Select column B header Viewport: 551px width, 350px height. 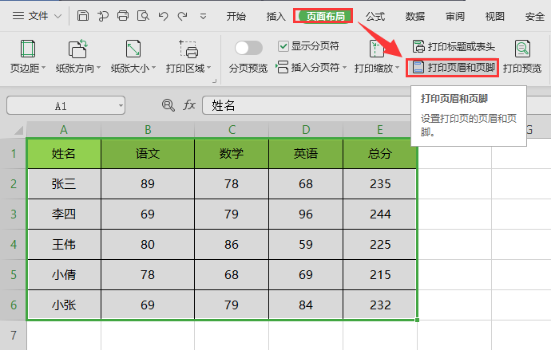click(148, 130)
